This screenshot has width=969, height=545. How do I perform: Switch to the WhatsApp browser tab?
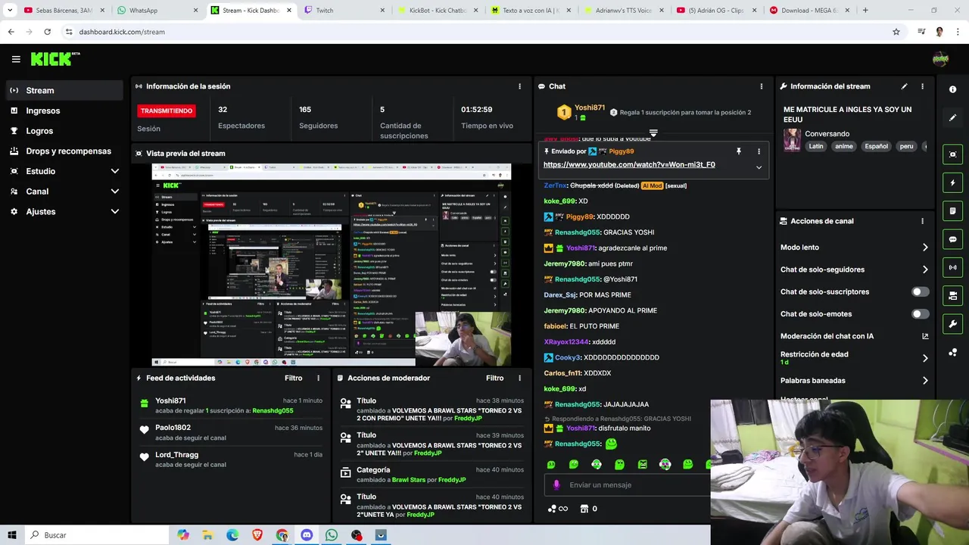point(157,11)
